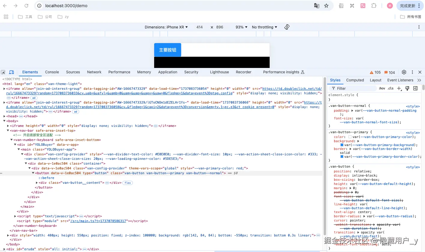The width and height of the screenshot is (425, 252).
Task: Open <style> link for .van-button--normal
Action: [x=413, y=107]
